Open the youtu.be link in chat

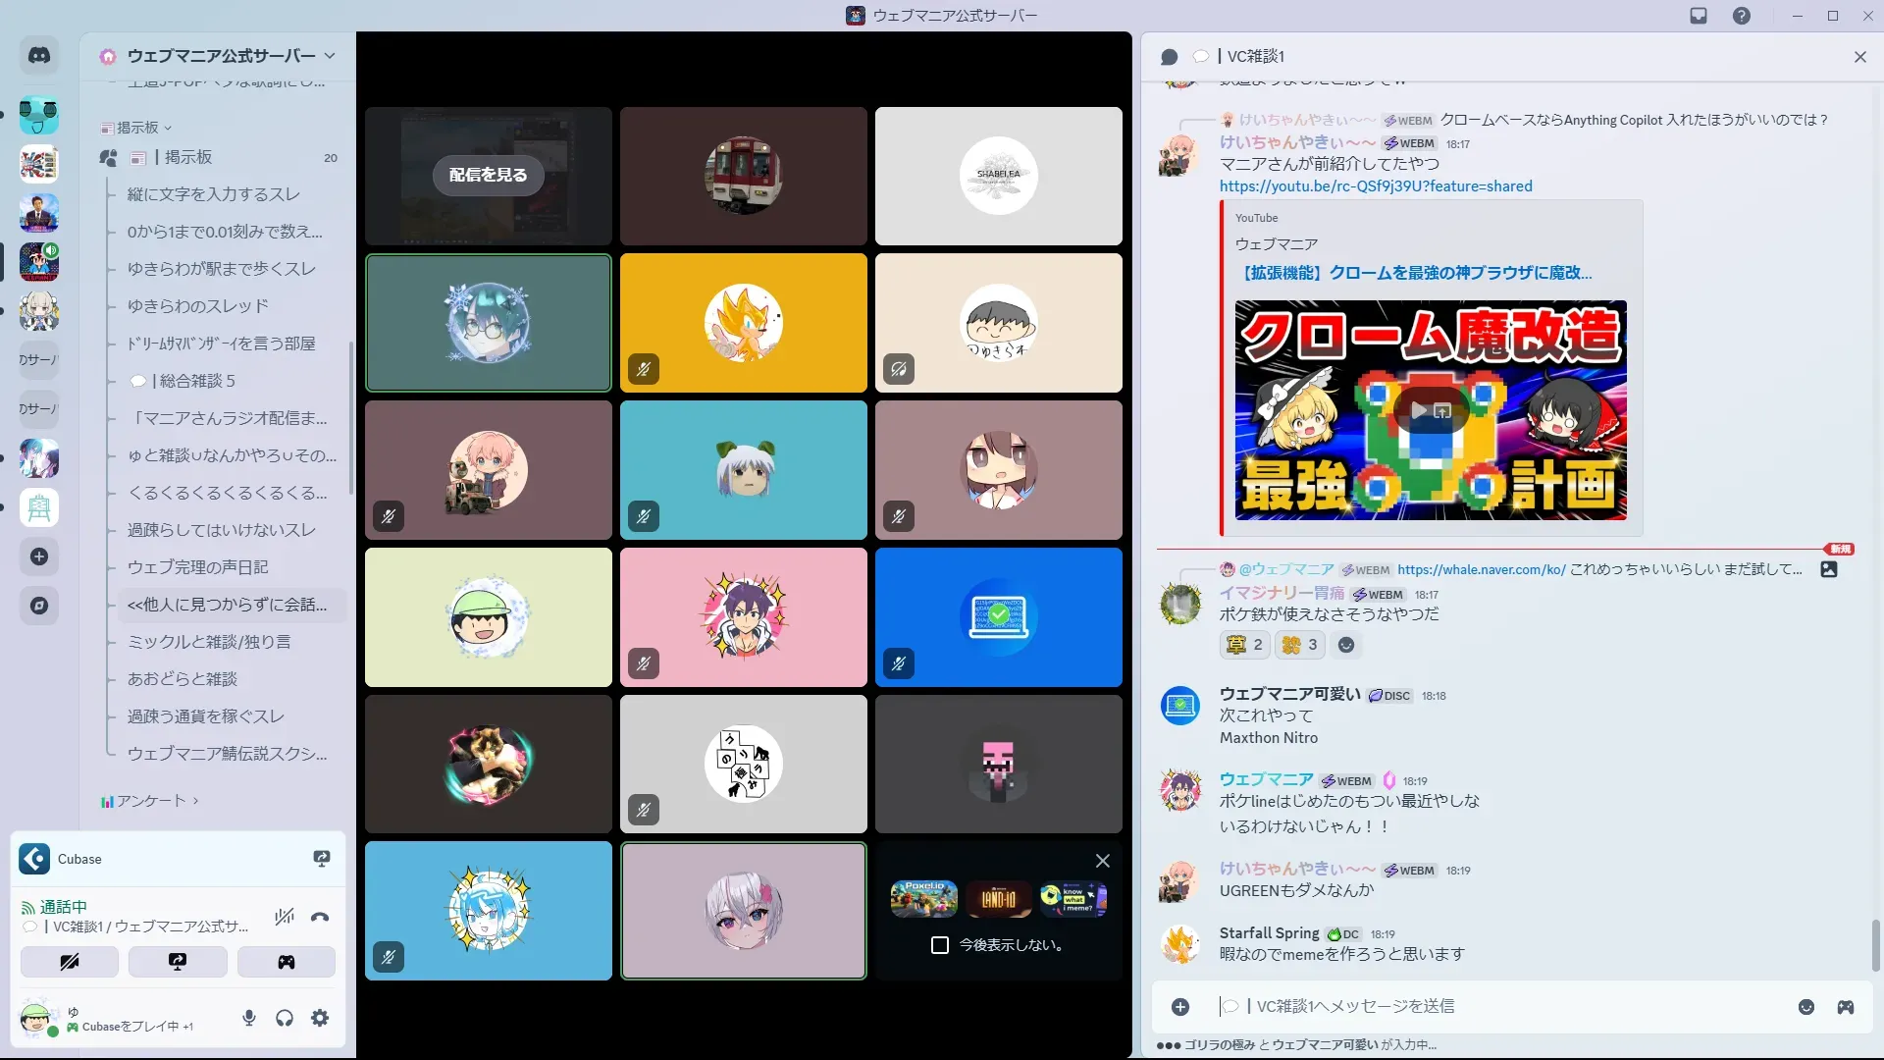click(x=1375, y=186)
